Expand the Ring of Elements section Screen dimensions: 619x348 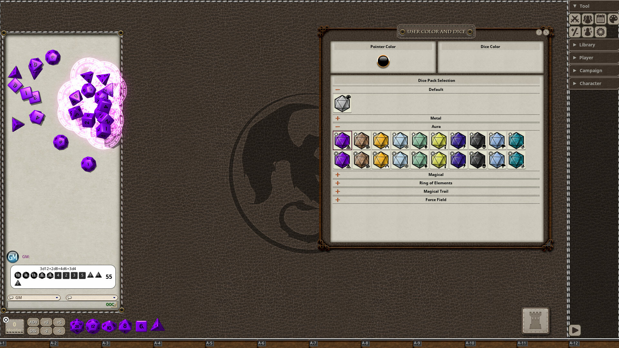pyautogui.click(x=337, y=183)
